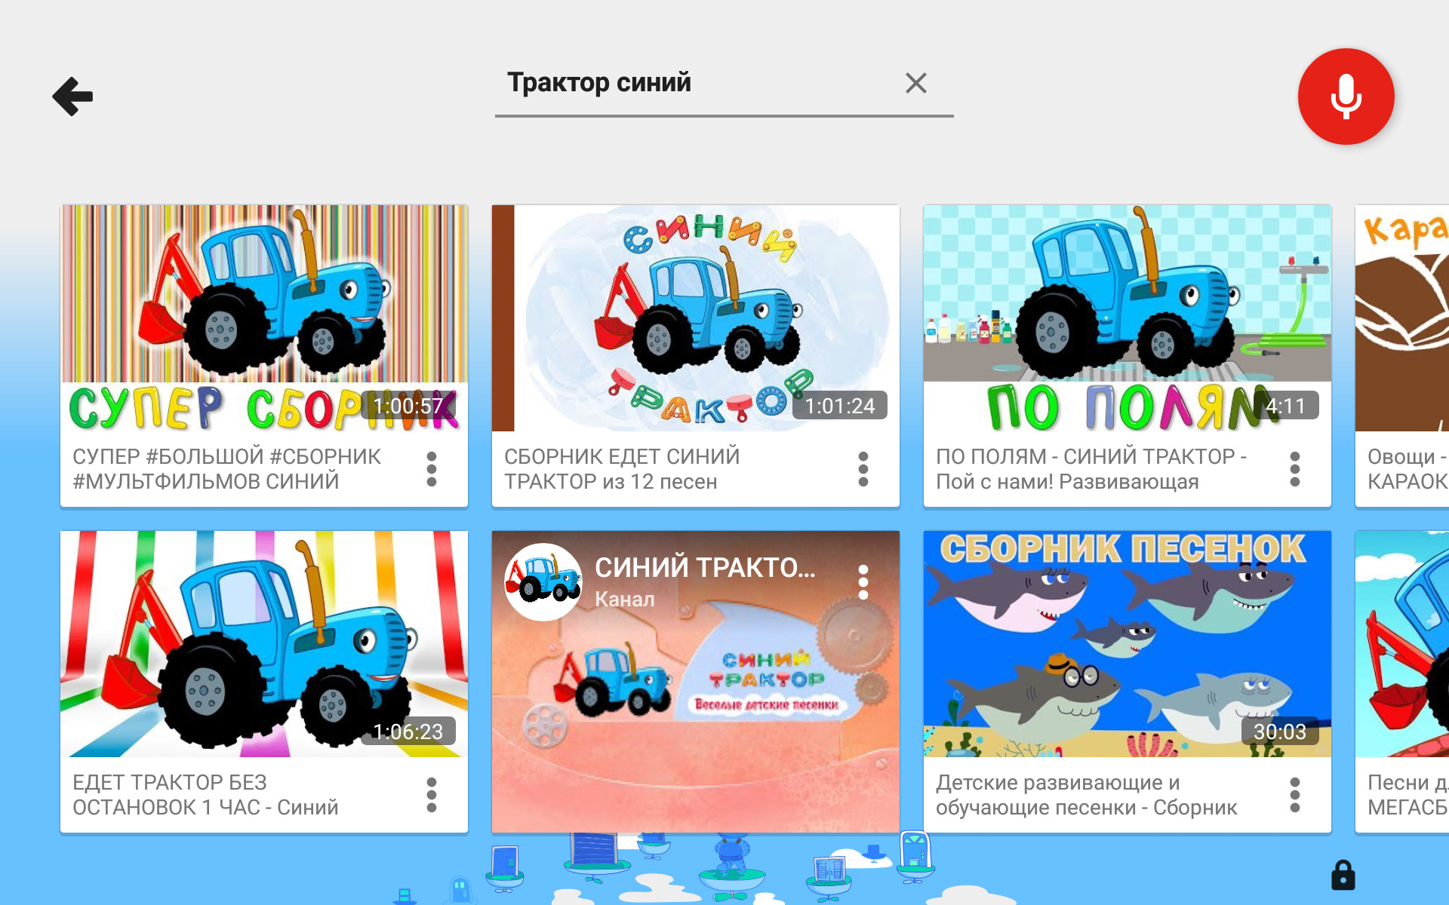1449x905 pixels.
Task: Open the partially visible 'Овощи - КАРАОКЕ' video card
Action: [x=1402, y=355]
